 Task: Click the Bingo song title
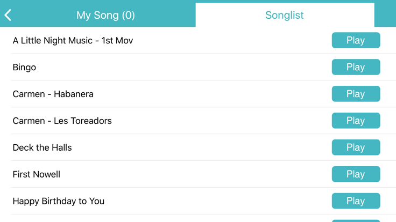pos(24,67)
